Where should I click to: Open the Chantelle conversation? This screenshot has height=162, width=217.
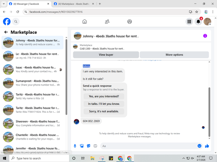point(33,137)
